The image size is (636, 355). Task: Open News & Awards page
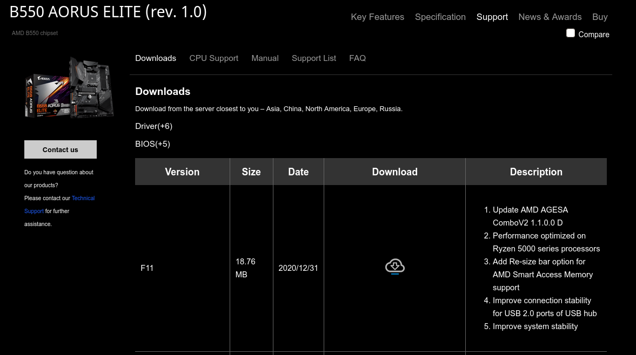(550, 17)
